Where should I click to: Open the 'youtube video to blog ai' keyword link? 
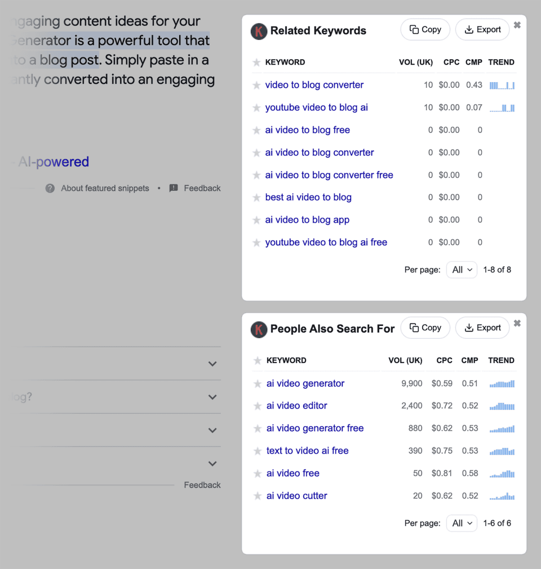pos(316,107)
